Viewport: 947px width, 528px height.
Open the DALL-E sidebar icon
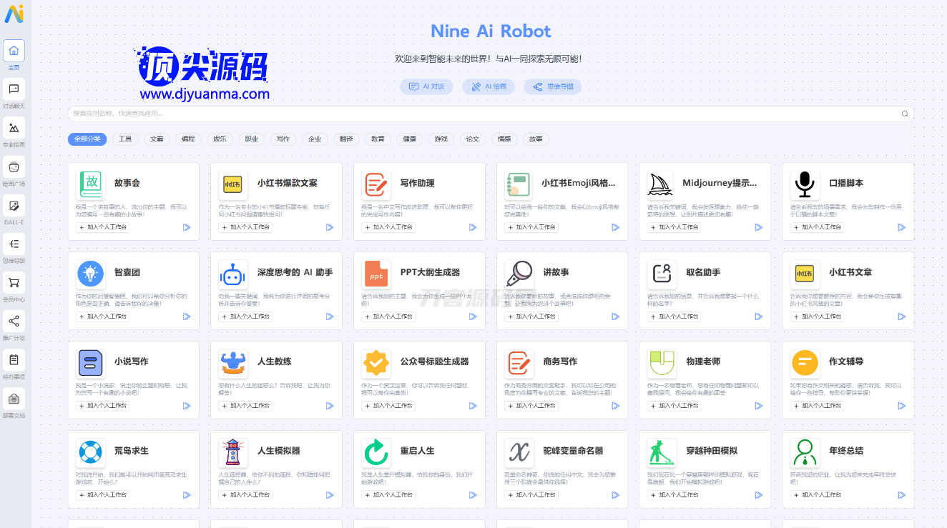14,206
